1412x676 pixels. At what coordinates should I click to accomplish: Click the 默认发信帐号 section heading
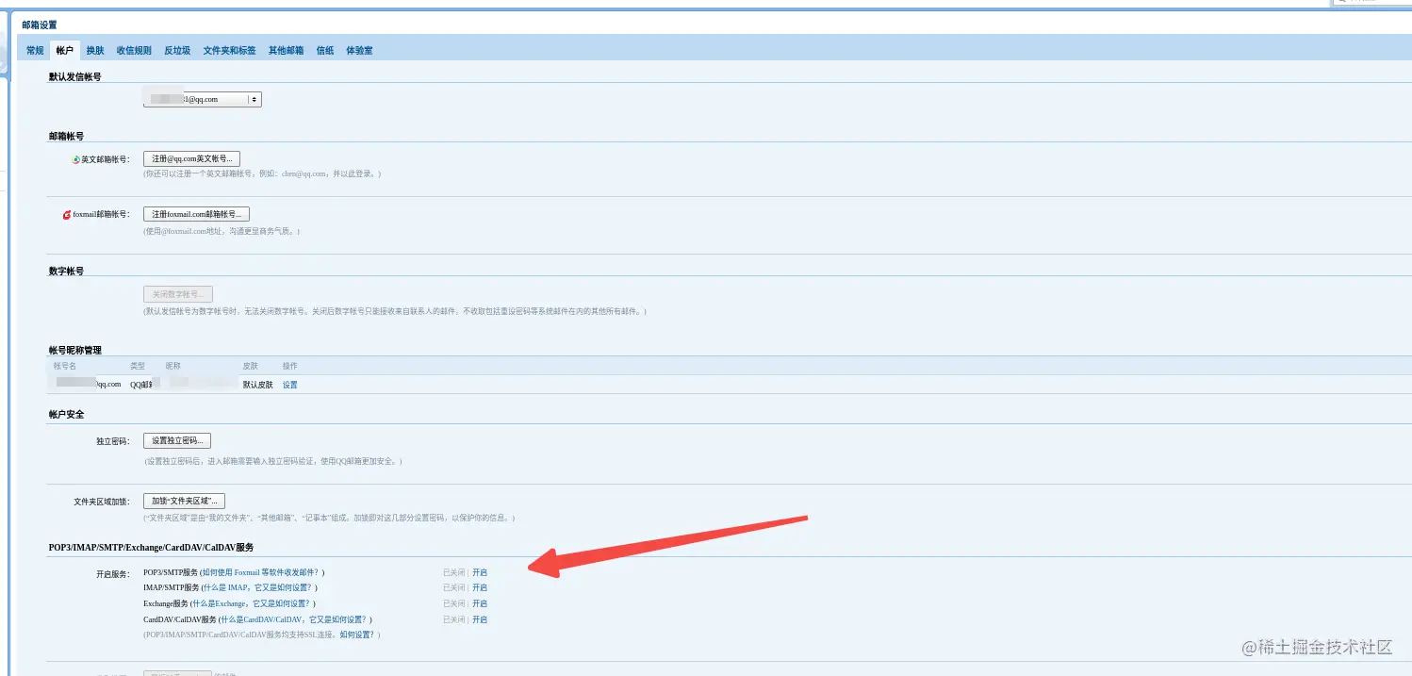tap(75, 76)
